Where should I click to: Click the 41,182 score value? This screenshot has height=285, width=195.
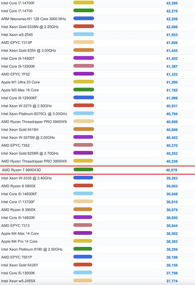coord(172,90)
